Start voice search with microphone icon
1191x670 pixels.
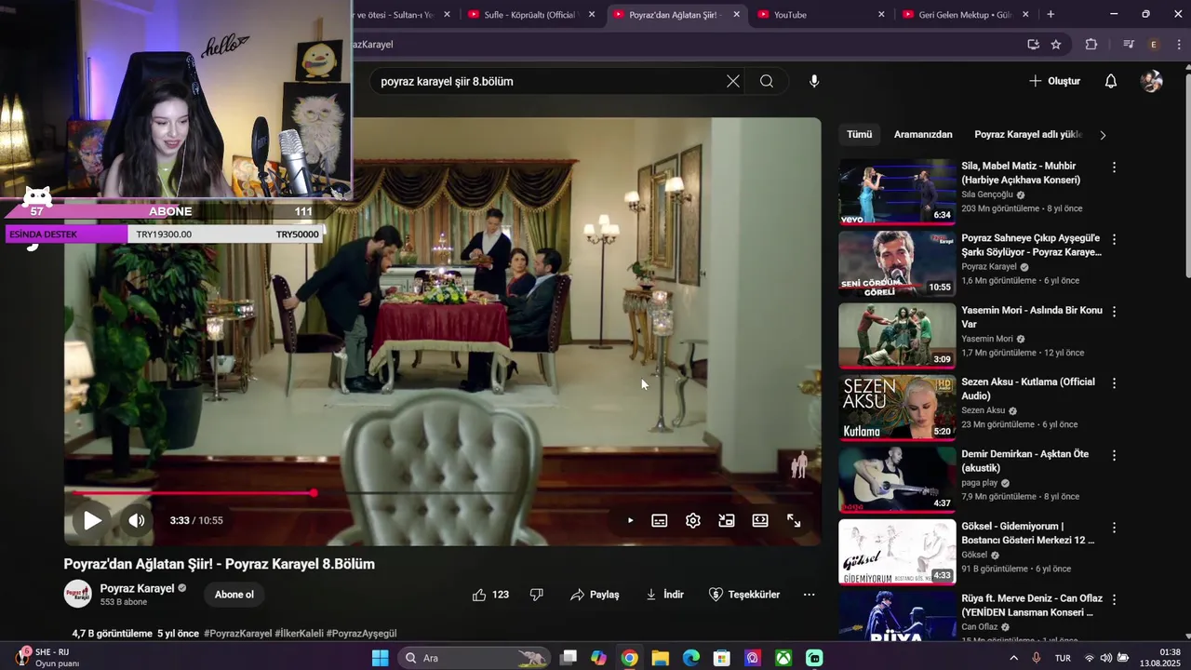814,81
